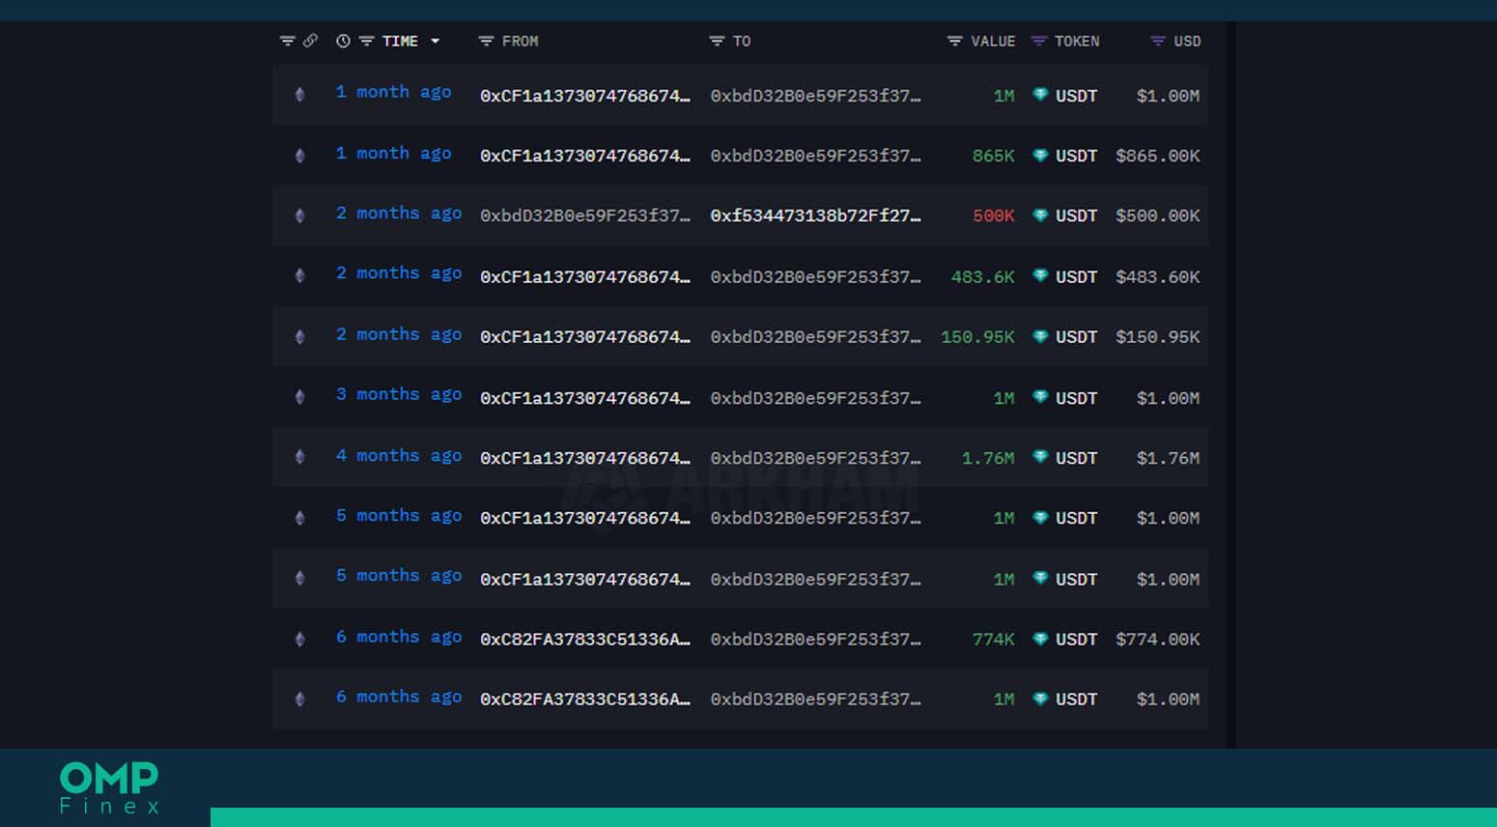Click Ethereum icon in the 500K row
1497x827 pixels.
point(299,215)
